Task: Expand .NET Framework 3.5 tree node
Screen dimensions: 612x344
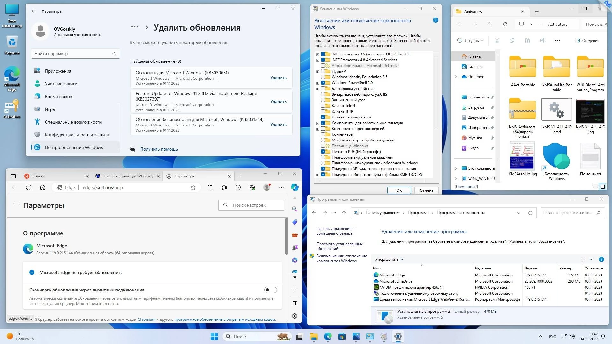Action: 317,54
